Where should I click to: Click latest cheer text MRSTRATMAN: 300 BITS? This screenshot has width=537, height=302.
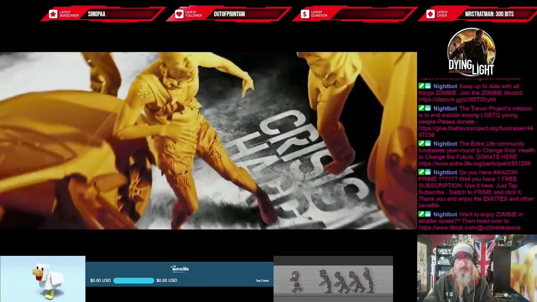click(489, 14)
